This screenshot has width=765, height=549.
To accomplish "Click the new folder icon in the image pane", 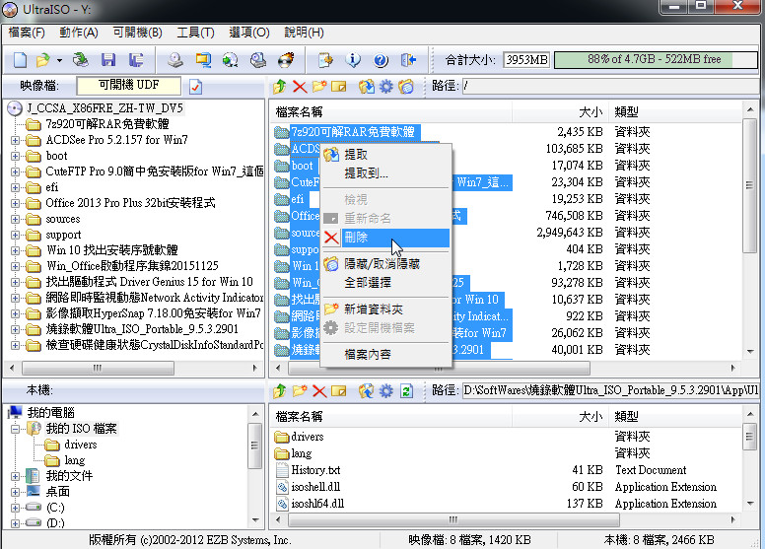I will coord(319,87).
